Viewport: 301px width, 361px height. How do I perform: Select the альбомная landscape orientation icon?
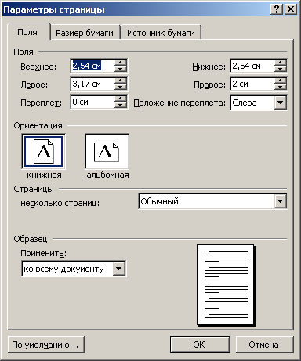click(107, 152)
